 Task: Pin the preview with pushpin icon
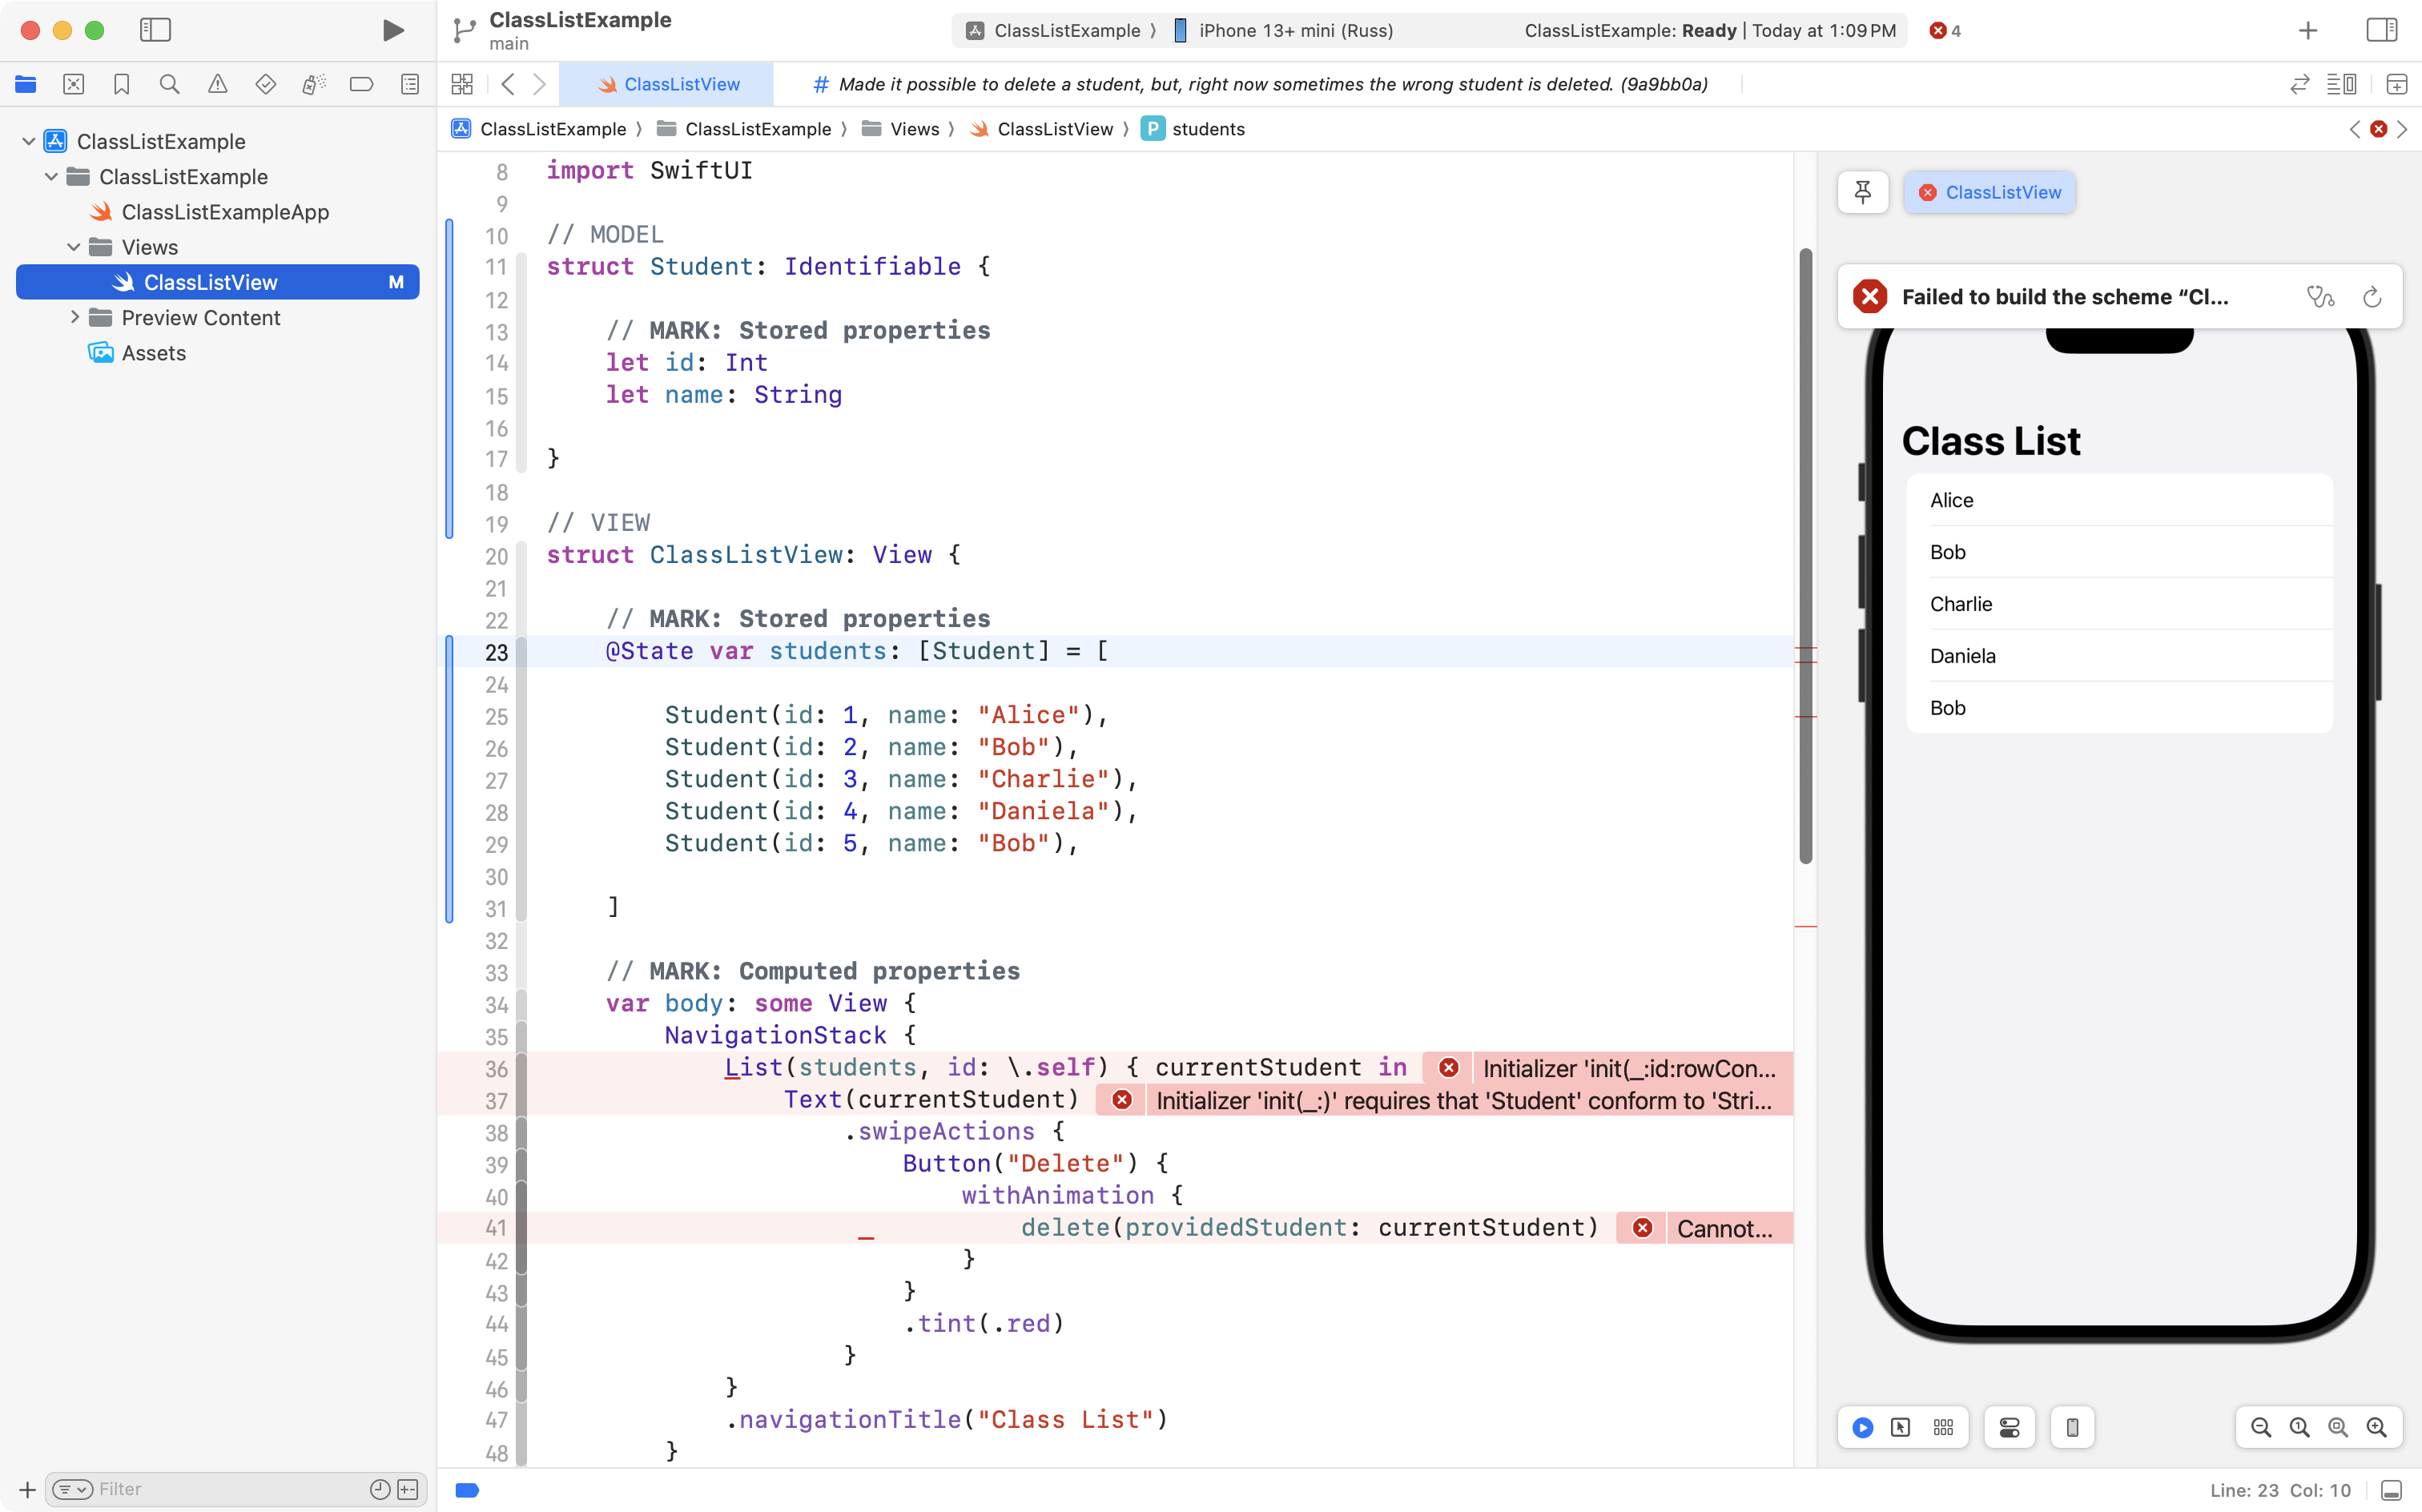coord(1862,192)
